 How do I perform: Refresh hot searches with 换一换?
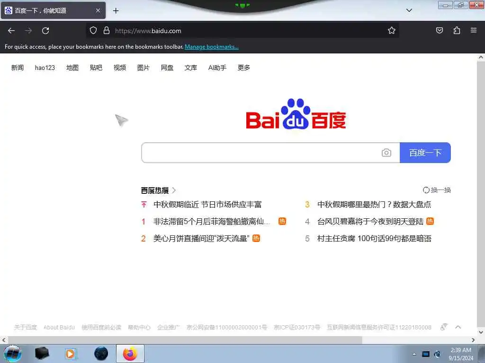pyautogui.click(x=437, y=190)
